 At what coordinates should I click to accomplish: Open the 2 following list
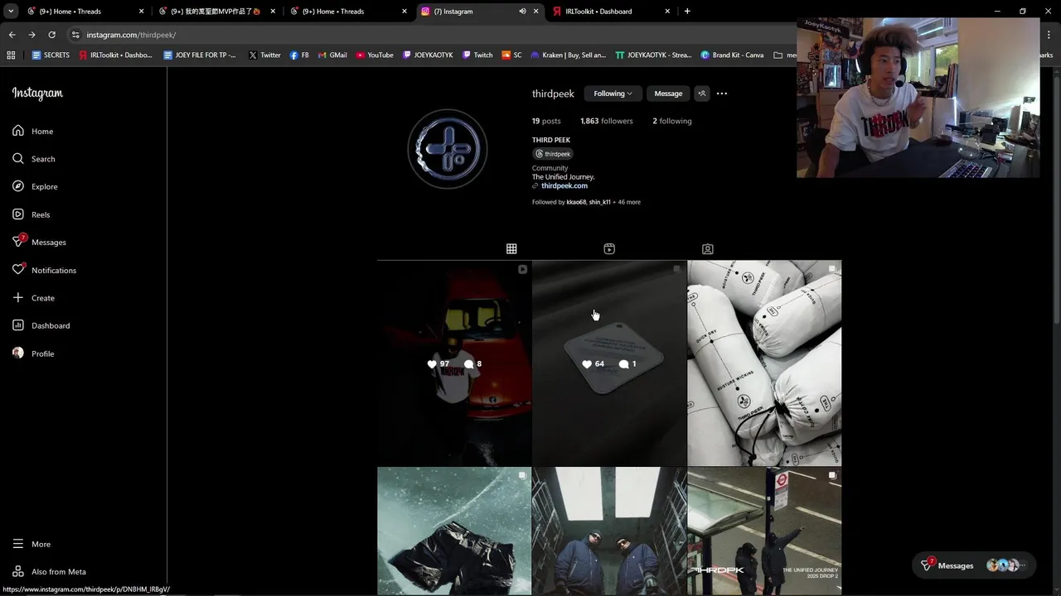point(671,121)
